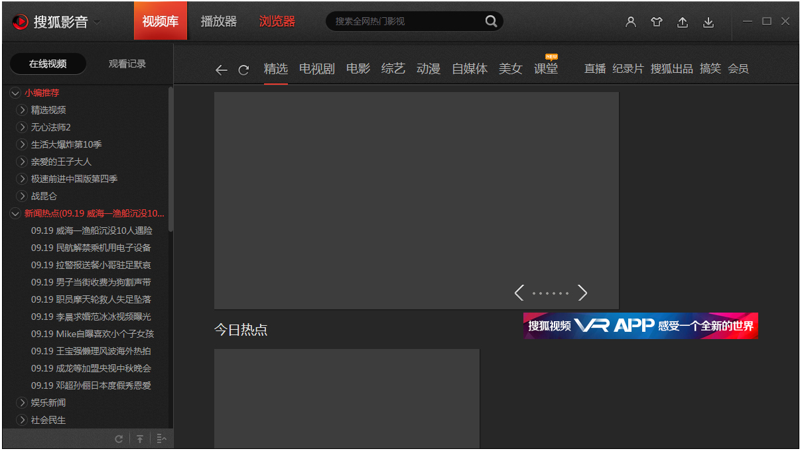Reload page with browser refresh icon
Viewport: 802px width, 451px height.
tap(243, 70)
